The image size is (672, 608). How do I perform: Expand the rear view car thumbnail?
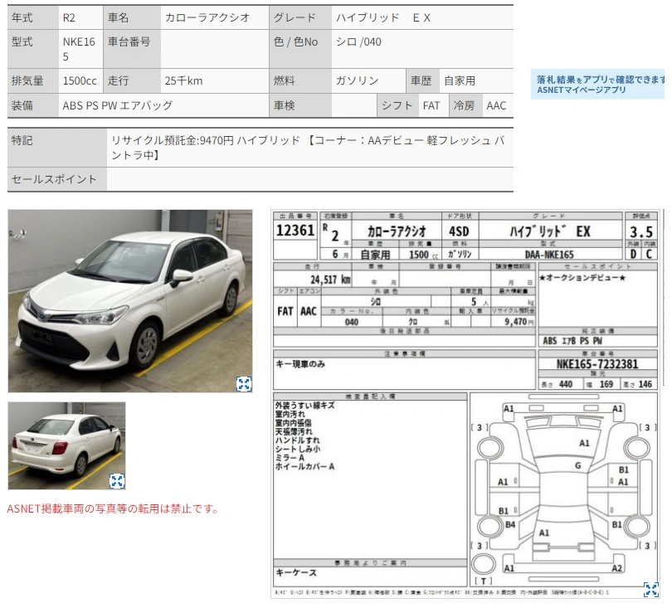117,481
